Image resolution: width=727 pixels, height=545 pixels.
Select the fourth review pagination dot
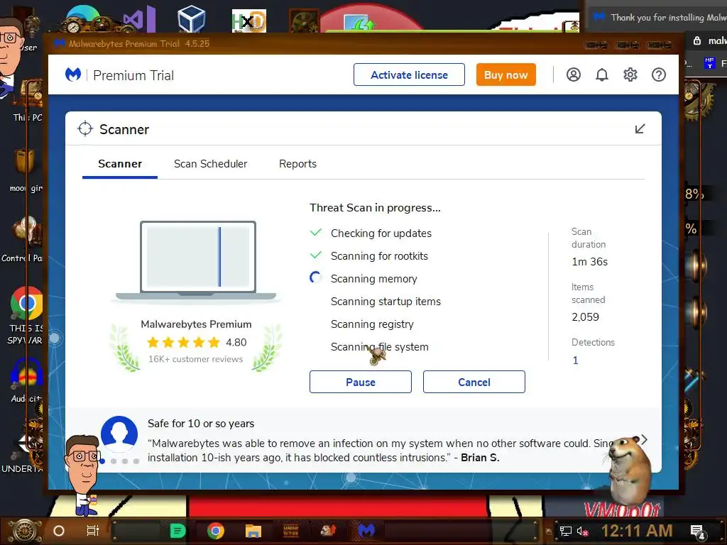pos(136,461)
